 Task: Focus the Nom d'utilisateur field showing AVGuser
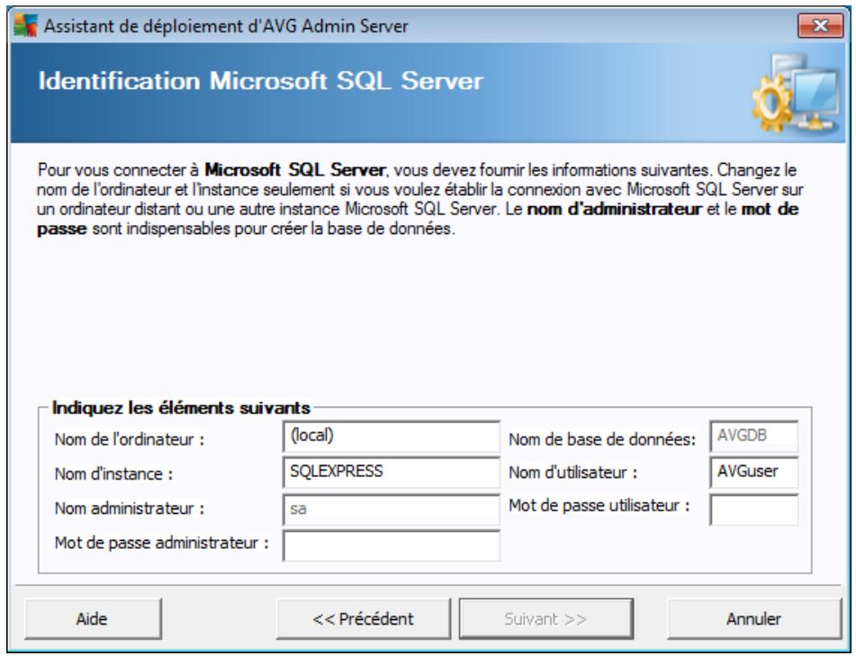point(754,472)
